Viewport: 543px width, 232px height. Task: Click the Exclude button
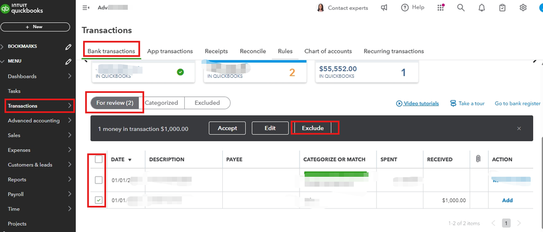tap(313, 128)
